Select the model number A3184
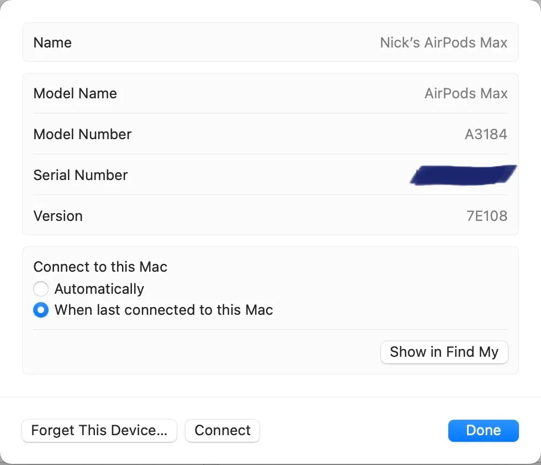This screenshot has height=465, width=541. point(486,134)
